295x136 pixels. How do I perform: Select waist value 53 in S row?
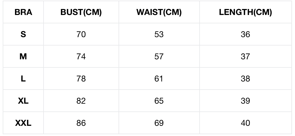(x=159, y=34)
